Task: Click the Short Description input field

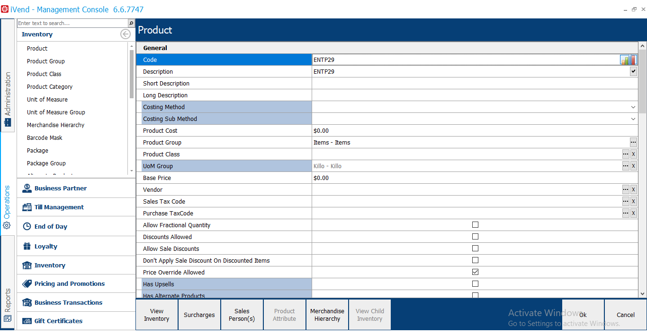Action: coord(475,83)
